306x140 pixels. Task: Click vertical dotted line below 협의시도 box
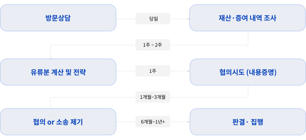coord(248,91)
